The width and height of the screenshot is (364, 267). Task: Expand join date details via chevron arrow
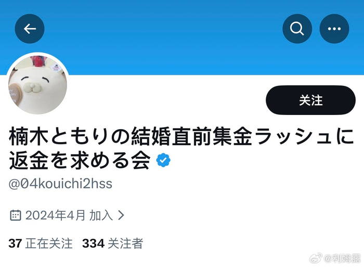tap(121, 215)
